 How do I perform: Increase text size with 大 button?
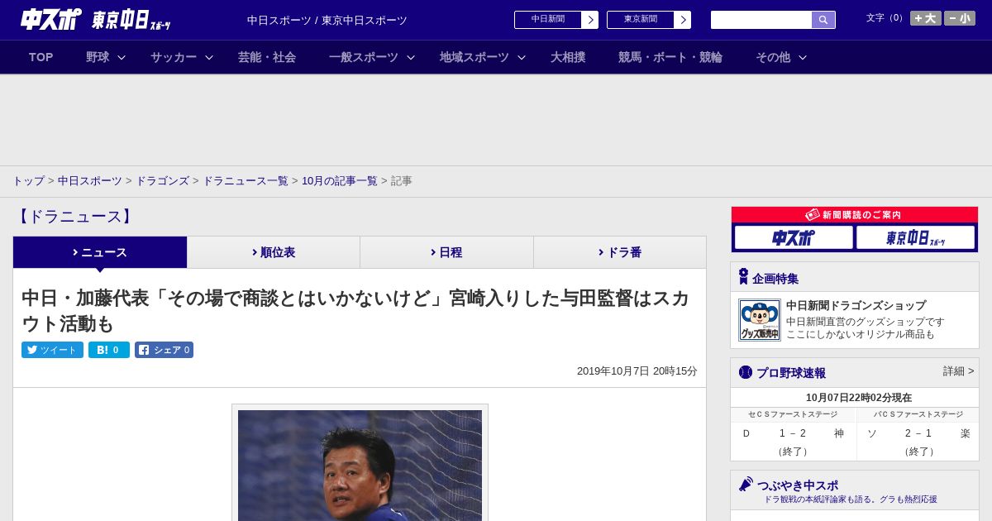[x=925, y=18]
